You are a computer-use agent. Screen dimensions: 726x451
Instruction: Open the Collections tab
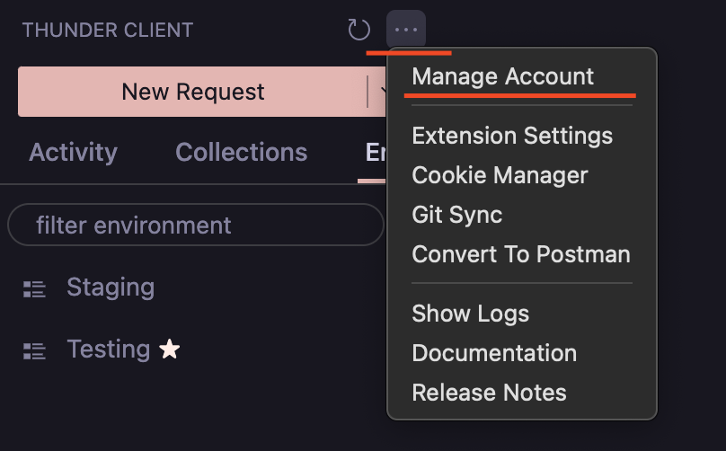click(x=241, y=152)
